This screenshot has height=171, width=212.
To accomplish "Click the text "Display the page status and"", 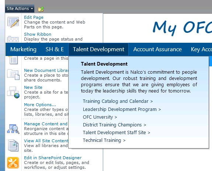I will (x=53, y=39).
